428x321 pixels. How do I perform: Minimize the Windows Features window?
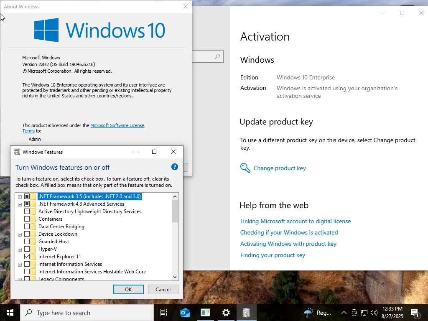[x=135, y=152]
